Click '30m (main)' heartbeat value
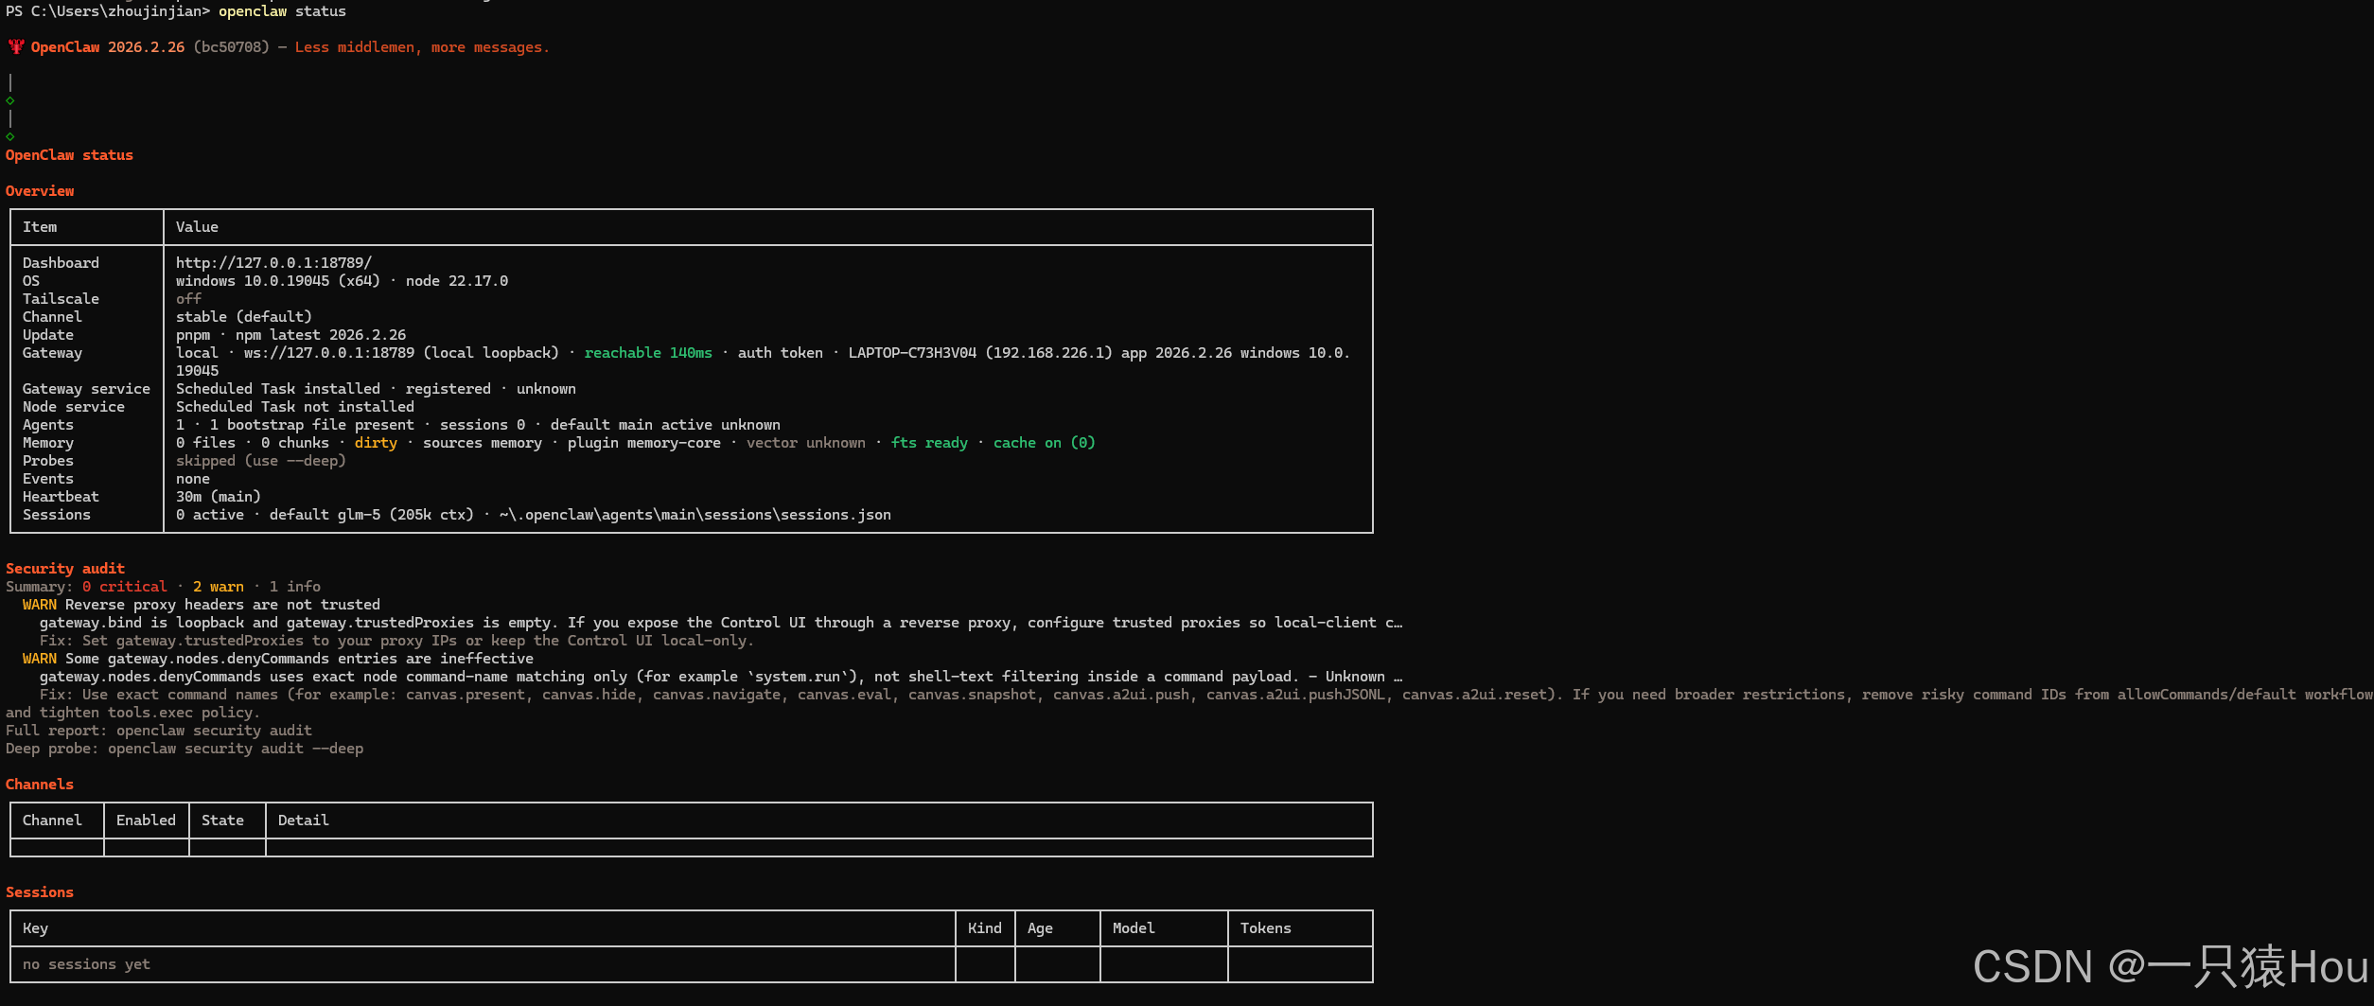 (x=218, y=497)
